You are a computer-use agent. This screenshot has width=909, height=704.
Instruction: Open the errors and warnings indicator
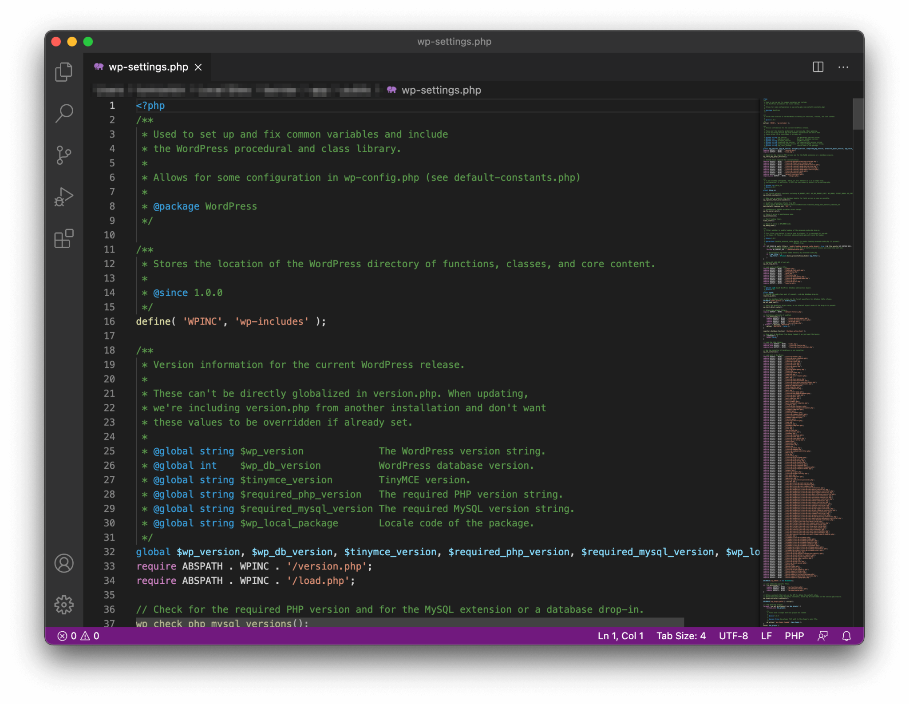[x=79, y=636]
